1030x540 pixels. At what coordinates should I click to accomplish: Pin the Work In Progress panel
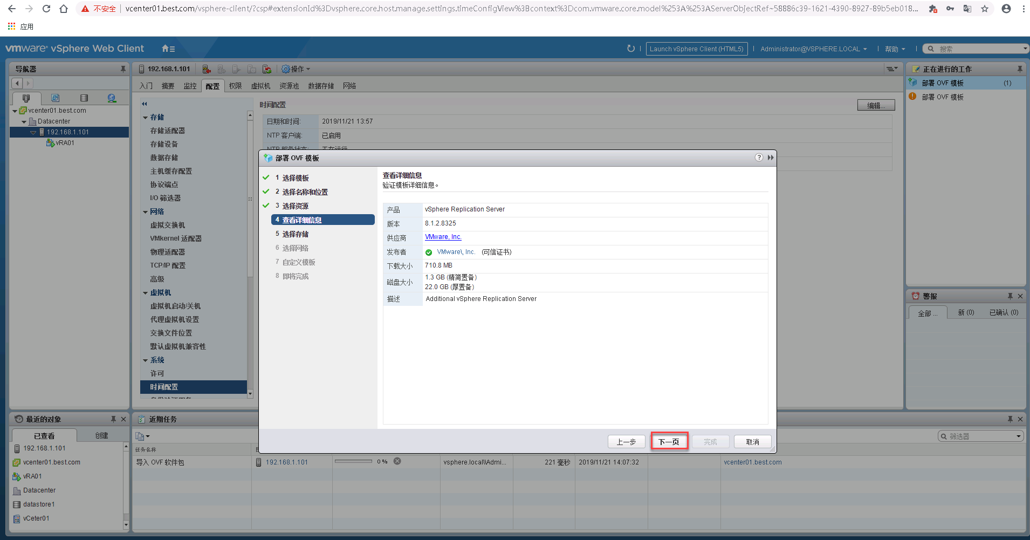[1020, 69]
